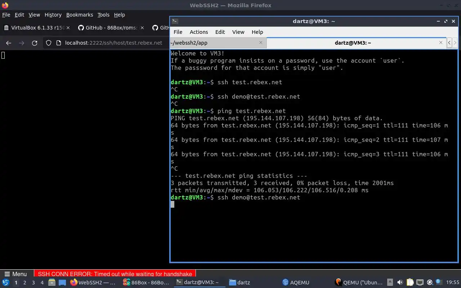The width and height of the screenshot is (461, 288).
Task: Open the desktop start menu icon
Action: click(6, 283)
